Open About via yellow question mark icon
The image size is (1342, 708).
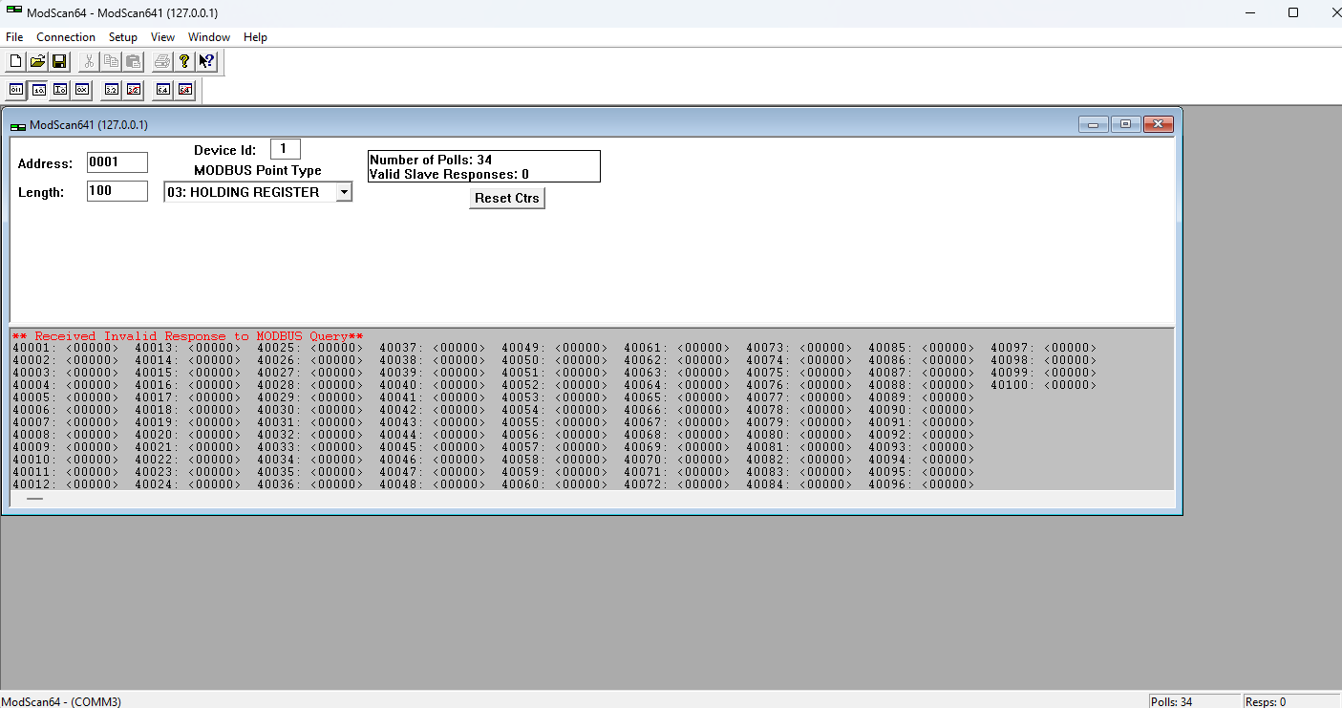coord(184,62)
